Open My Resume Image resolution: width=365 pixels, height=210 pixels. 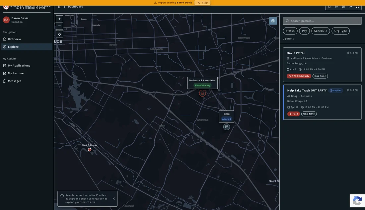pyautogui.click(x=27, y=73)
